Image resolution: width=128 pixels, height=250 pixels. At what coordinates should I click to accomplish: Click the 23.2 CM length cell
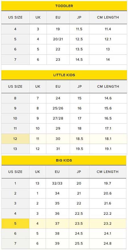pos(108,224)
